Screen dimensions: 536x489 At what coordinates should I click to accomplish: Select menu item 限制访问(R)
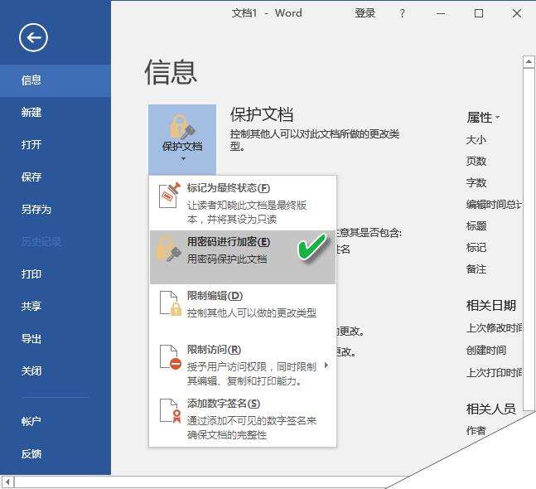click(243, 365)
